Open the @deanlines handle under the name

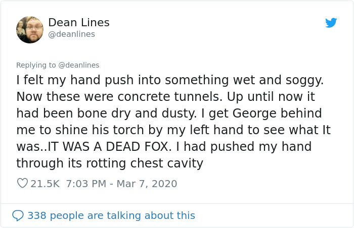click(x=71, y=34)
